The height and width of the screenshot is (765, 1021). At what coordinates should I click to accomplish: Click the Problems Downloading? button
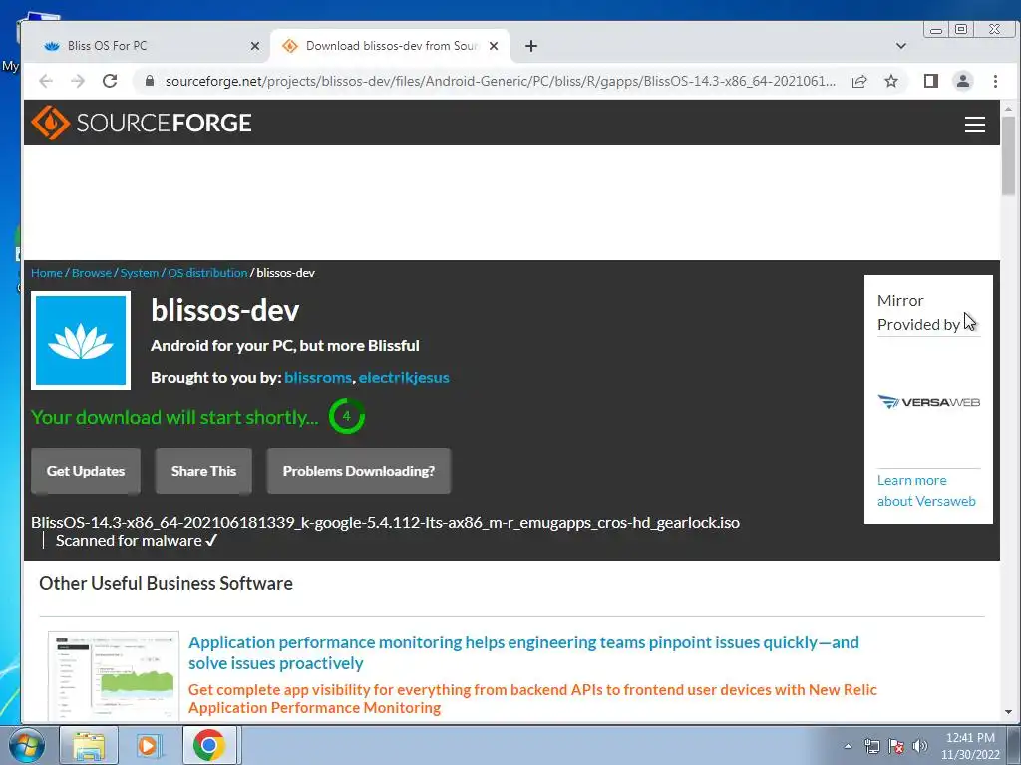359,471
